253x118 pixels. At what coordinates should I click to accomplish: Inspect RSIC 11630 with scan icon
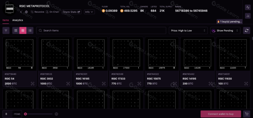point(246,84)
